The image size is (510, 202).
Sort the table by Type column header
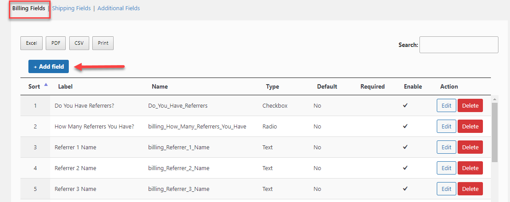(272, 87)
